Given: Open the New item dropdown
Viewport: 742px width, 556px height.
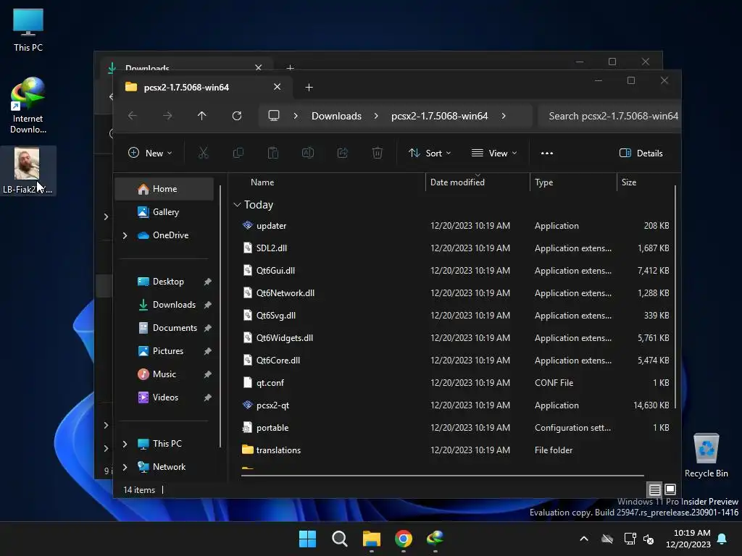Looking at the screenshot, I should [x=150, y=153].
